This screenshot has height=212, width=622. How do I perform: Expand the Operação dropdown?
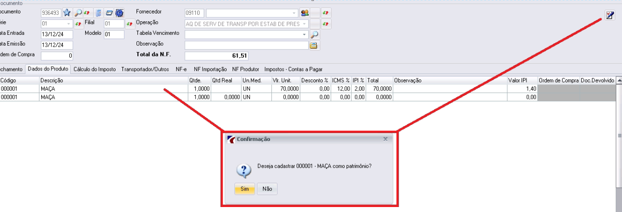tap(304, 23)
